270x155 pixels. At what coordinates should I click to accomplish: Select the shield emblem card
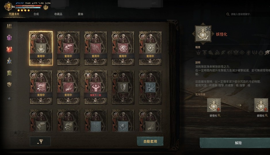[123, 87]
